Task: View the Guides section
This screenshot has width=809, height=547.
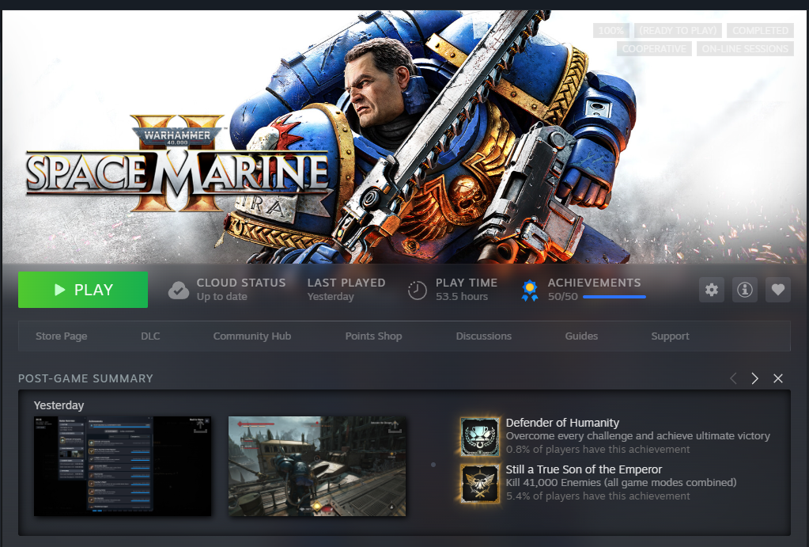Action: [x=581, y=336]
